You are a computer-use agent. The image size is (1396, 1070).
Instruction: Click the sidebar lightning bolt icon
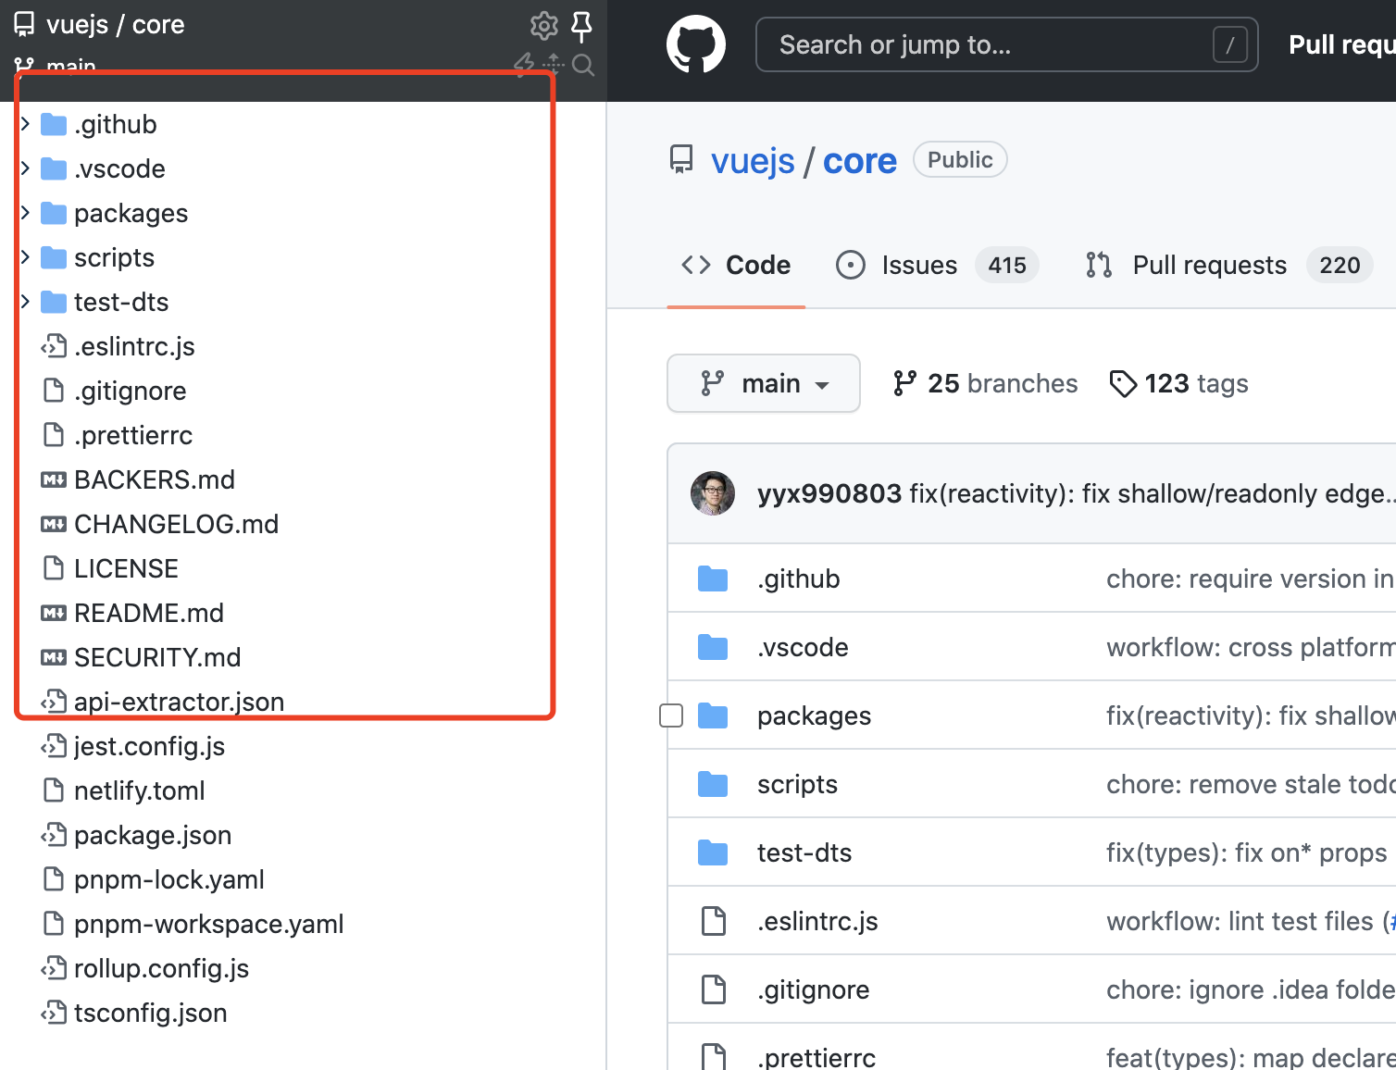524,64
